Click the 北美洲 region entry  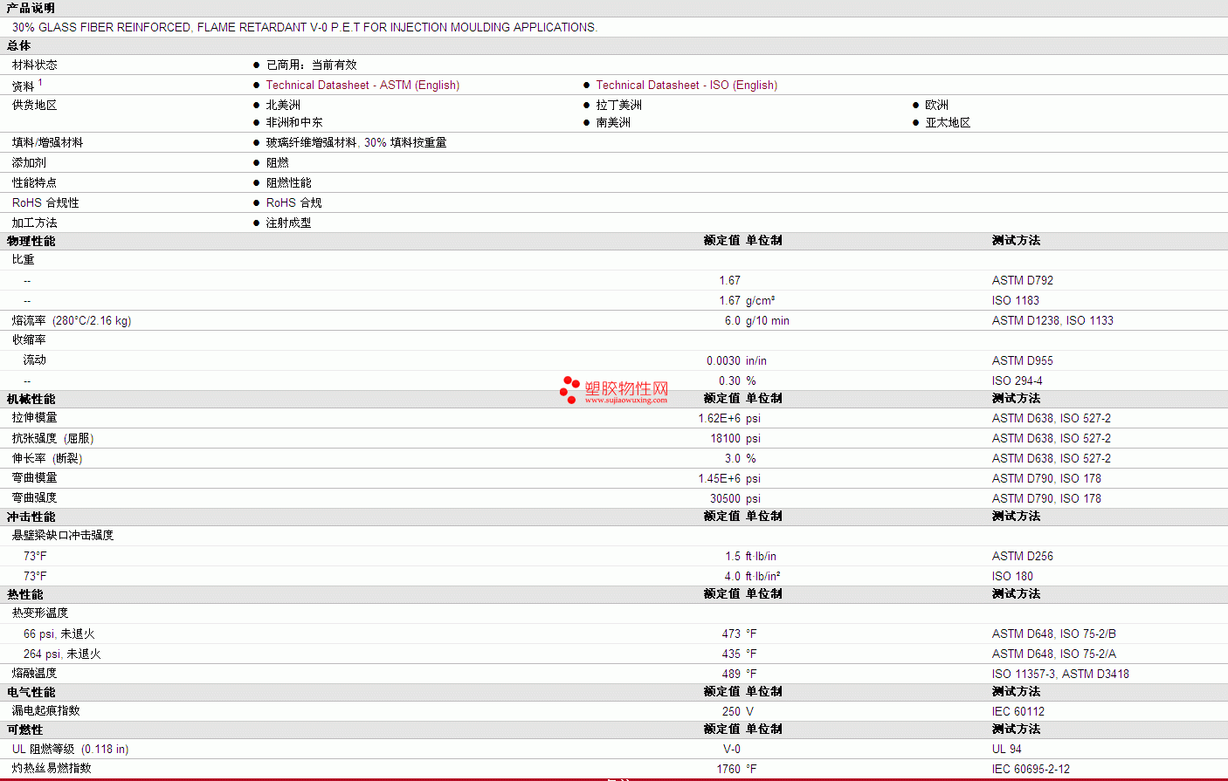tap(283, 105)
